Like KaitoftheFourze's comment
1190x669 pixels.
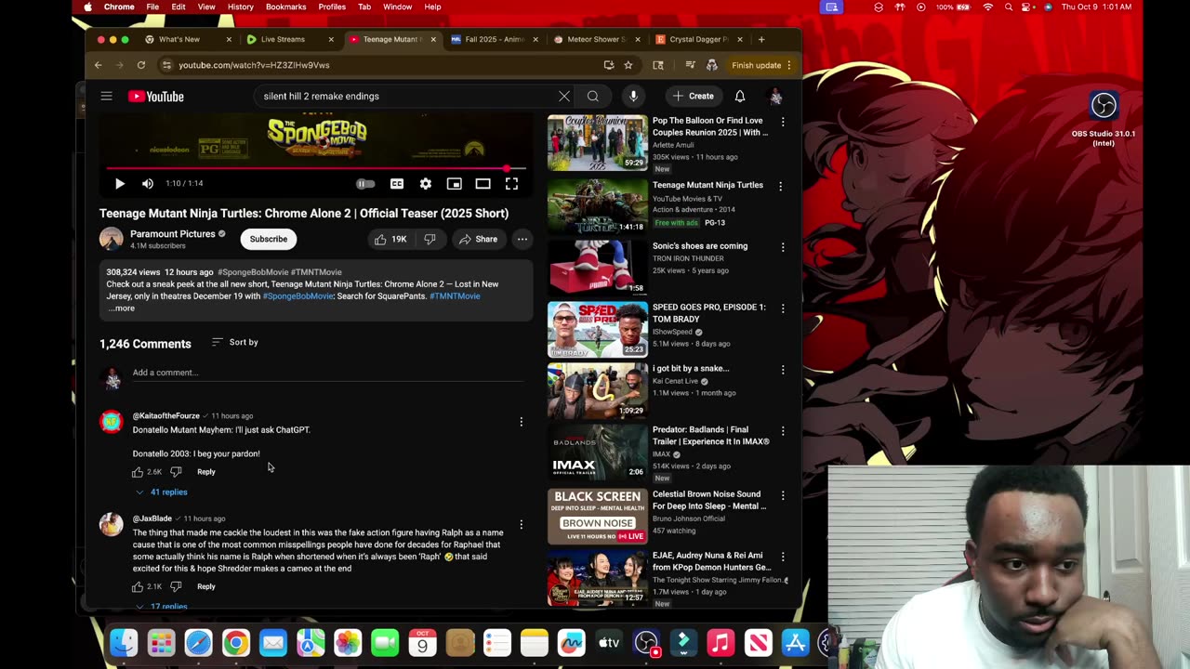point(138,472)
